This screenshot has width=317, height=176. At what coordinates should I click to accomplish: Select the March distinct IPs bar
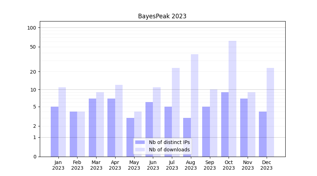coord(92,127)
